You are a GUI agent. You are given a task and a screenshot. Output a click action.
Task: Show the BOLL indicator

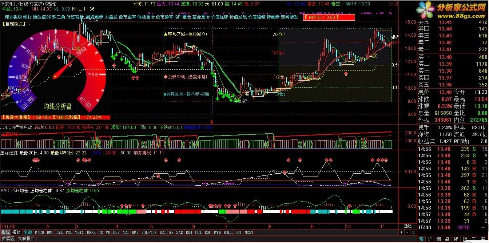pyautogui.click(x=228, y=232)
